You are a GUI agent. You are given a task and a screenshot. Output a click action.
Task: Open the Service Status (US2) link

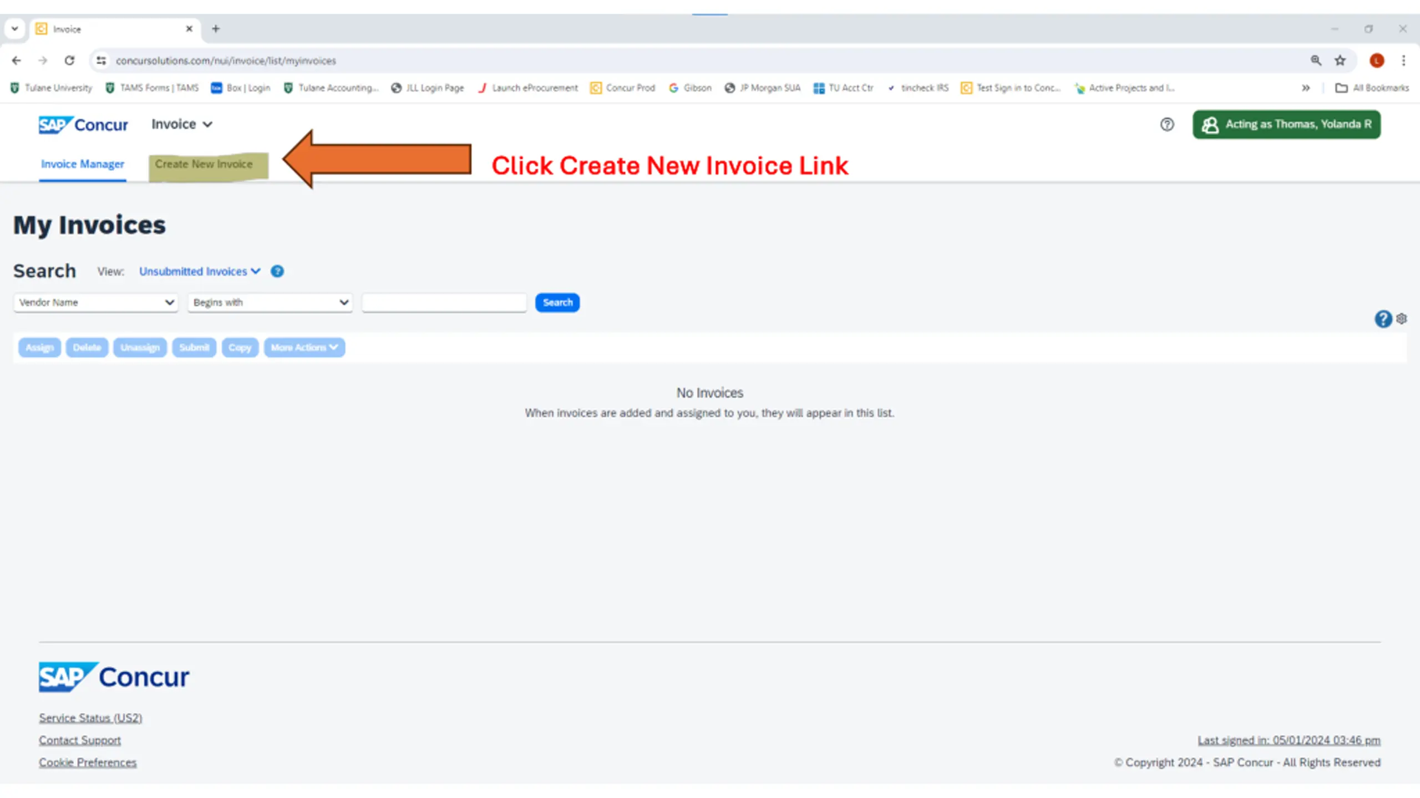[x=90, y=718]
